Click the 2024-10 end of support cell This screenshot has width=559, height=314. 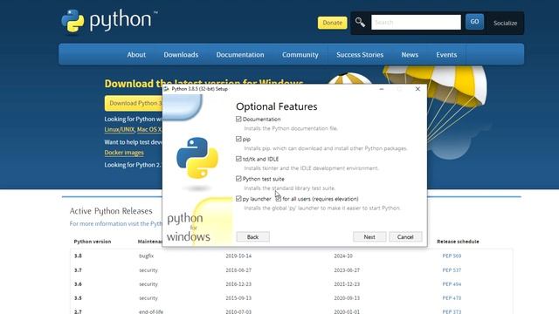coord(343,256)
